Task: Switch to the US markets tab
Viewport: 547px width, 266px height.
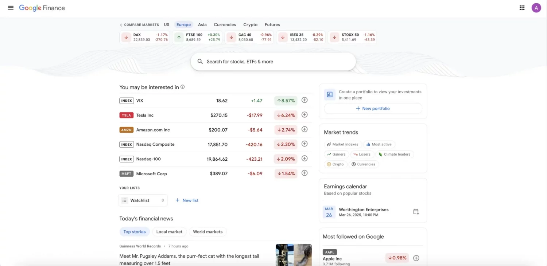Action: click(x=167, y=25)
